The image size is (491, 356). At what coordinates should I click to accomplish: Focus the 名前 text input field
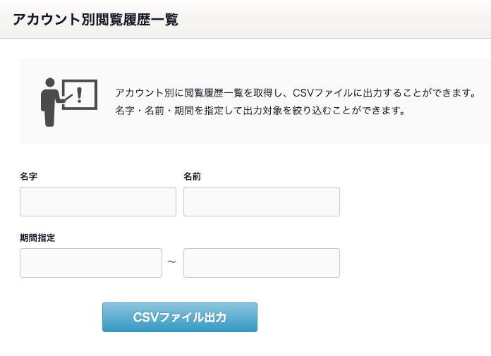tap(262, 202)
